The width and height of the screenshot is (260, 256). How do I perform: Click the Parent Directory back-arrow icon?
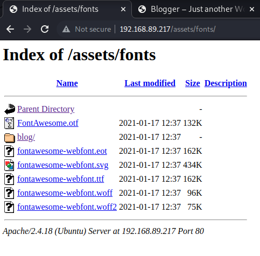click(x=10, y=109)
